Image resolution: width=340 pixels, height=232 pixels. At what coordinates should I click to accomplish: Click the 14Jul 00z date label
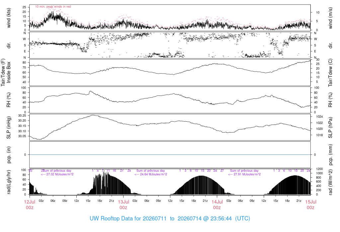(217, 204)
